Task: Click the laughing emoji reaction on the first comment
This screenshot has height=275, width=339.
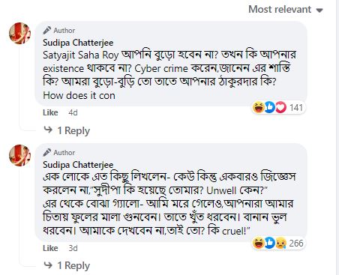Action: click(258, 107)
